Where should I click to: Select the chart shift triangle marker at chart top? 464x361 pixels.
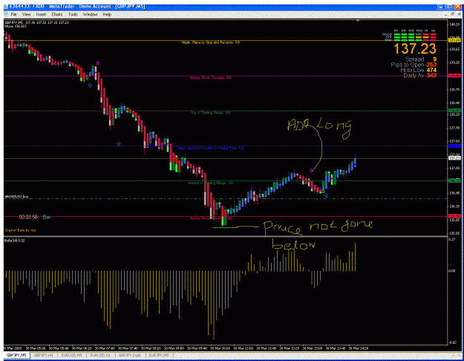click(x=358, y=21)
